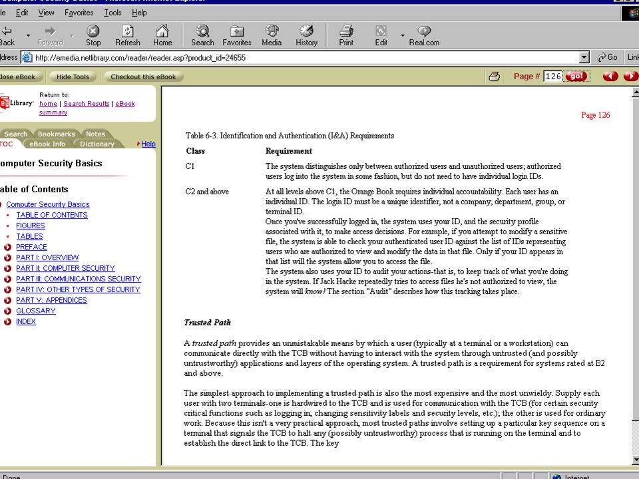639x479 pixels.
Task: Click the red go! button
Action: [x=576, y=76]
